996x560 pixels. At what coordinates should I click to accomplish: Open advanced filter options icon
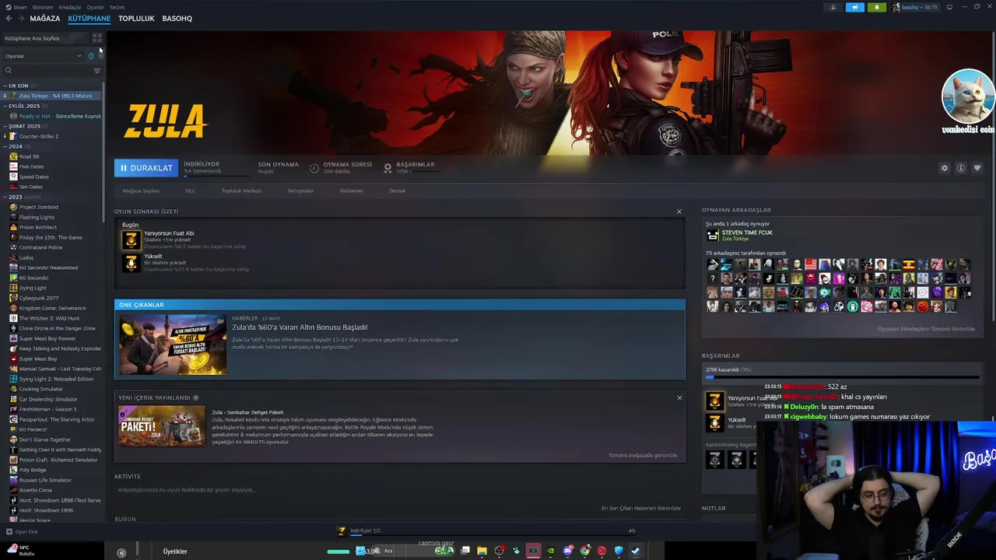pos(97,71)
